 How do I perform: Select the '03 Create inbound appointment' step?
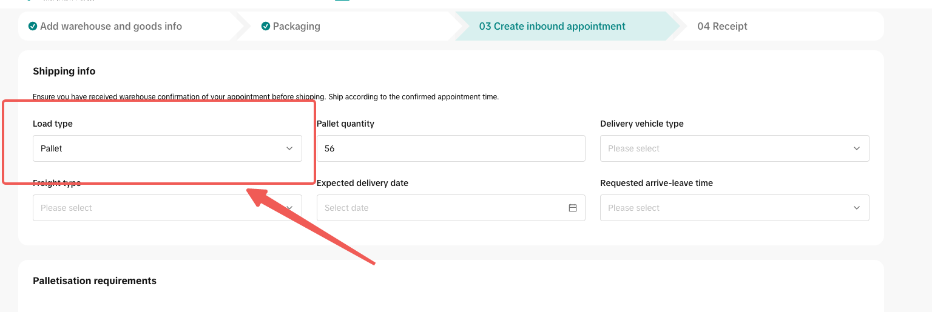pyautogui.click(x=552, y=27)
